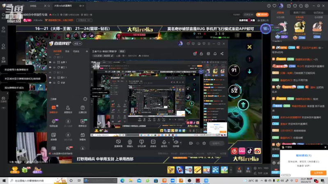Open 弹幕秀 tool in toolbox
The width and height of the screenshot is (328, 184).
point(82,137)
